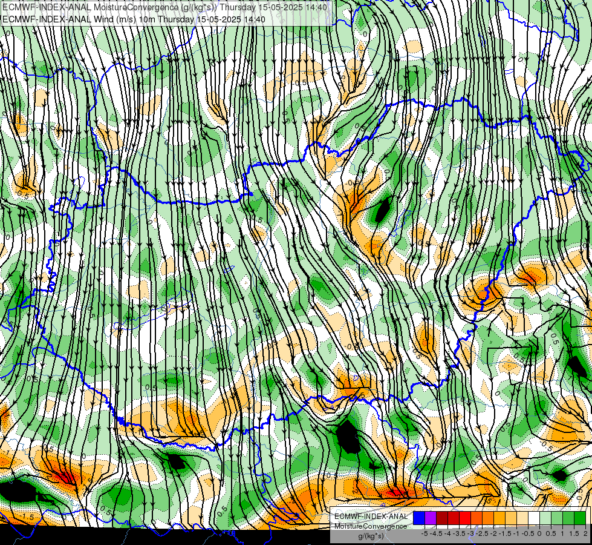Click the legend unit label g/(kg*s)
This screenshot has height=545, width=592.
[x=371, y=537]
